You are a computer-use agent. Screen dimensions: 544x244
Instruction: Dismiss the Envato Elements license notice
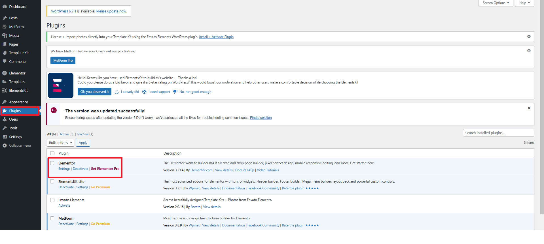point(529,37)
